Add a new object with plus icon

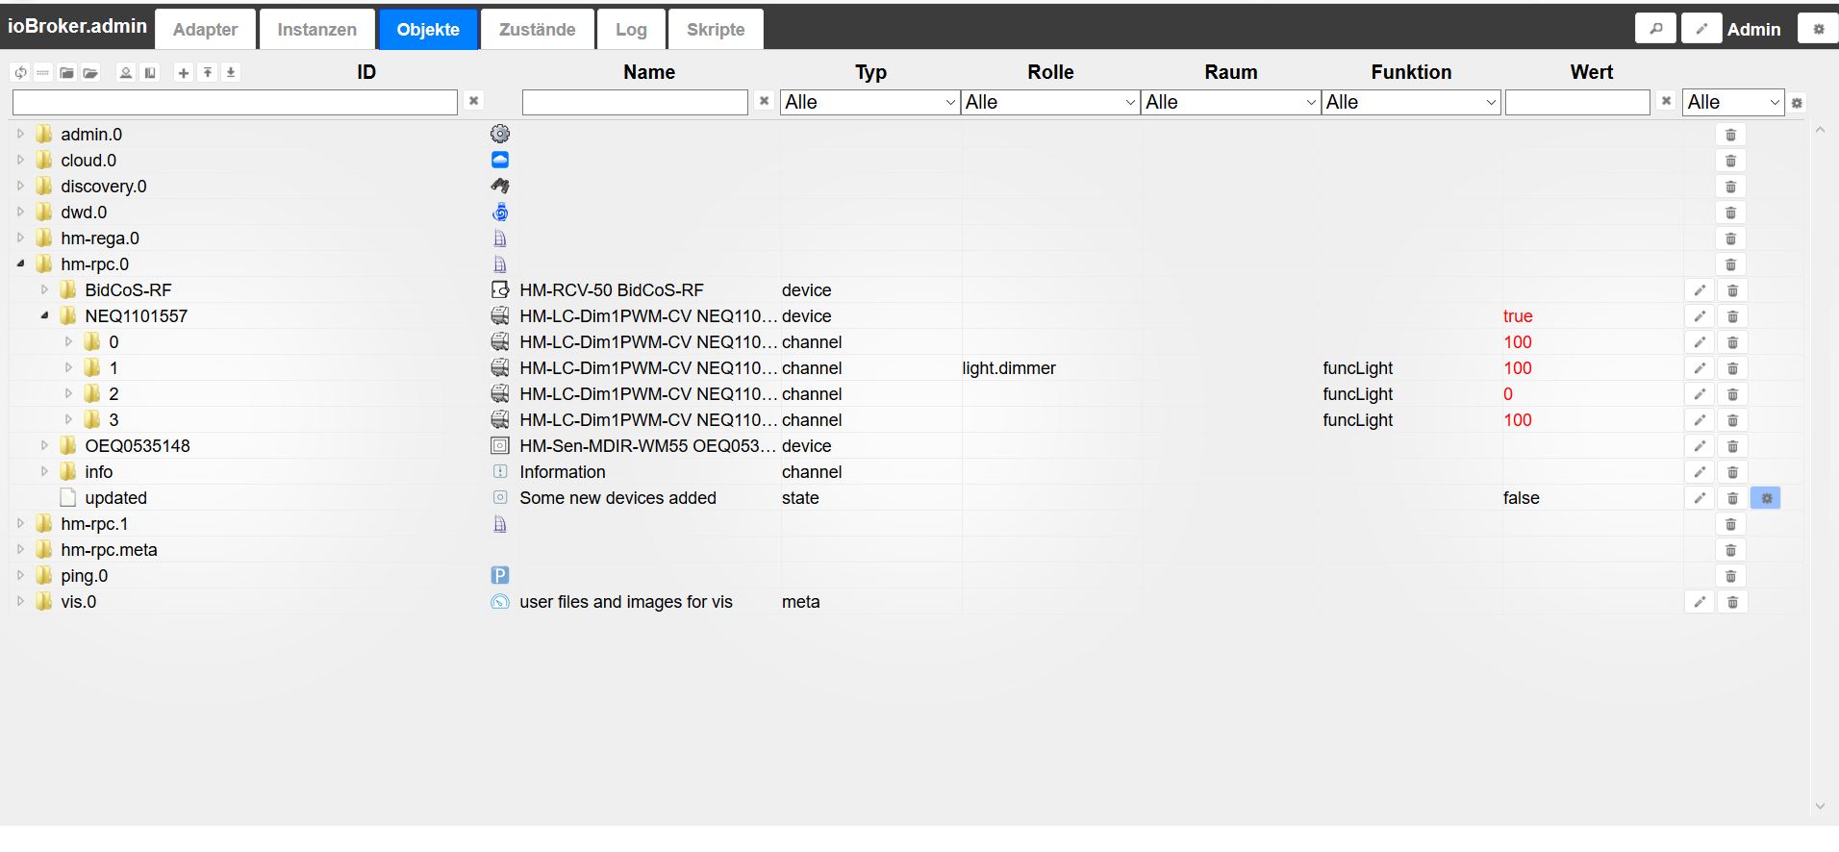click(184, 72)
